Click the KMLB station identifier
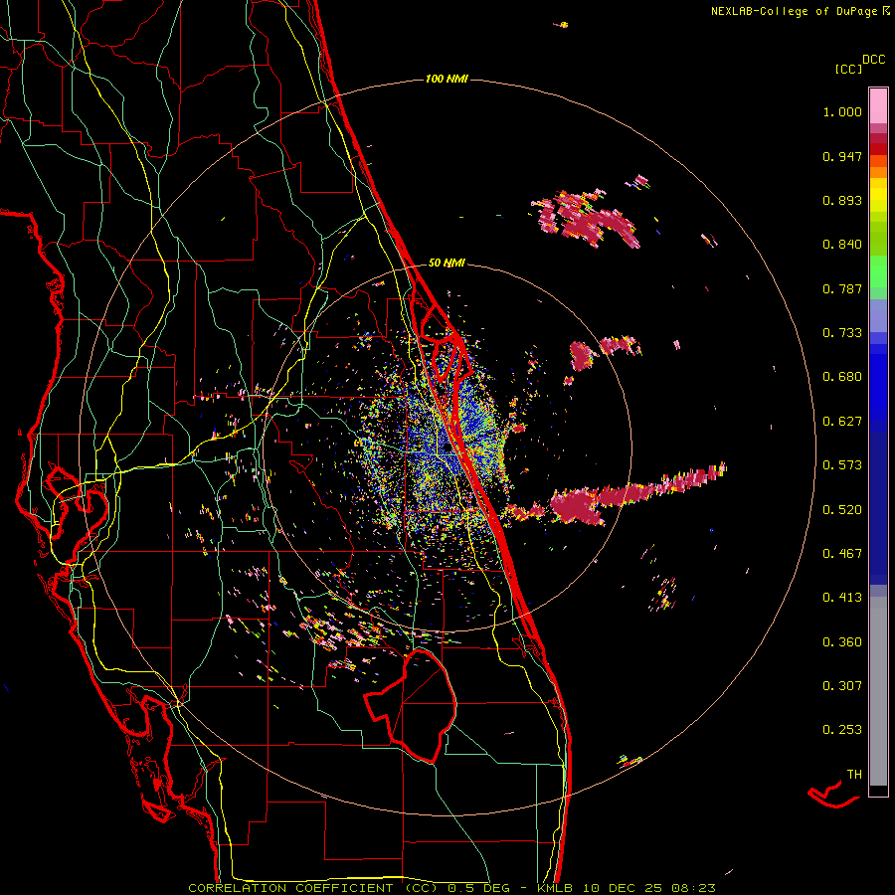 pyautogui.click(x=557, y=888)
